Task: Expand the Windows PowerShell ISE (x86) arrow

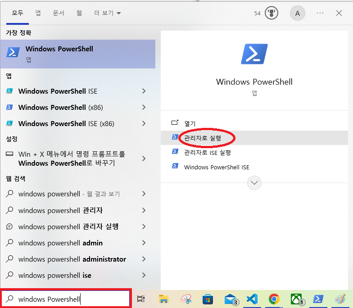Action: point(144,123)
